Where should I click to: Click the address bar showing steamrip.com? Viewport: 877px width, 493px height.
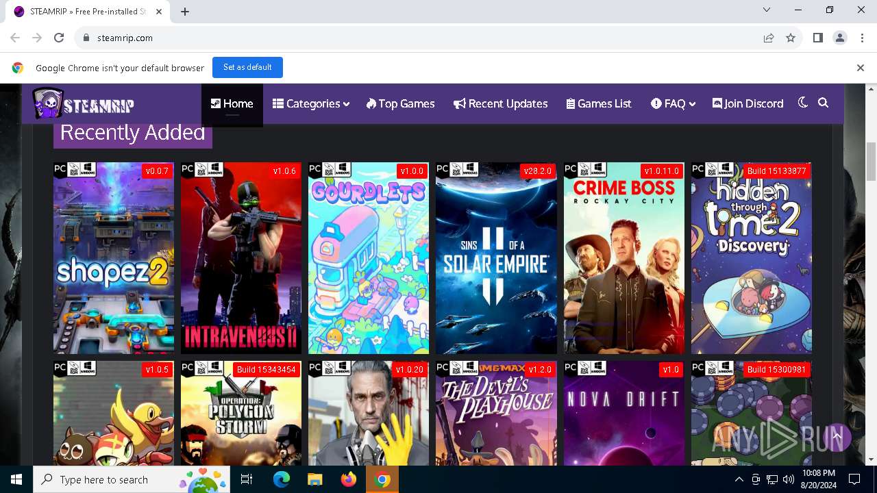pyautogui.click(x=438, y=38)
